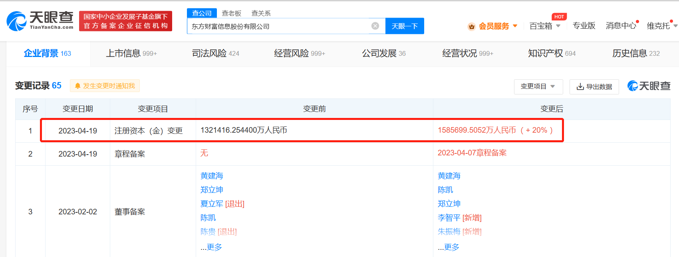679x257 pixels.
Task: Select the 查老板 search tab
Action: 232,13
